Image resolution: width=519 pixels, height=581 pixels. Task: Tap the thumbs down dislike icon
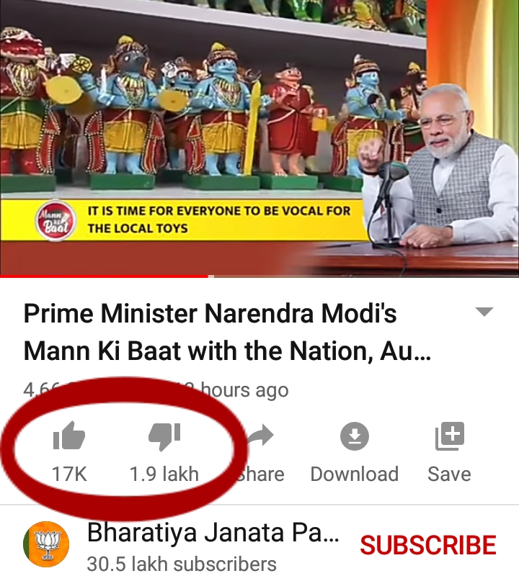coord(164,437)
